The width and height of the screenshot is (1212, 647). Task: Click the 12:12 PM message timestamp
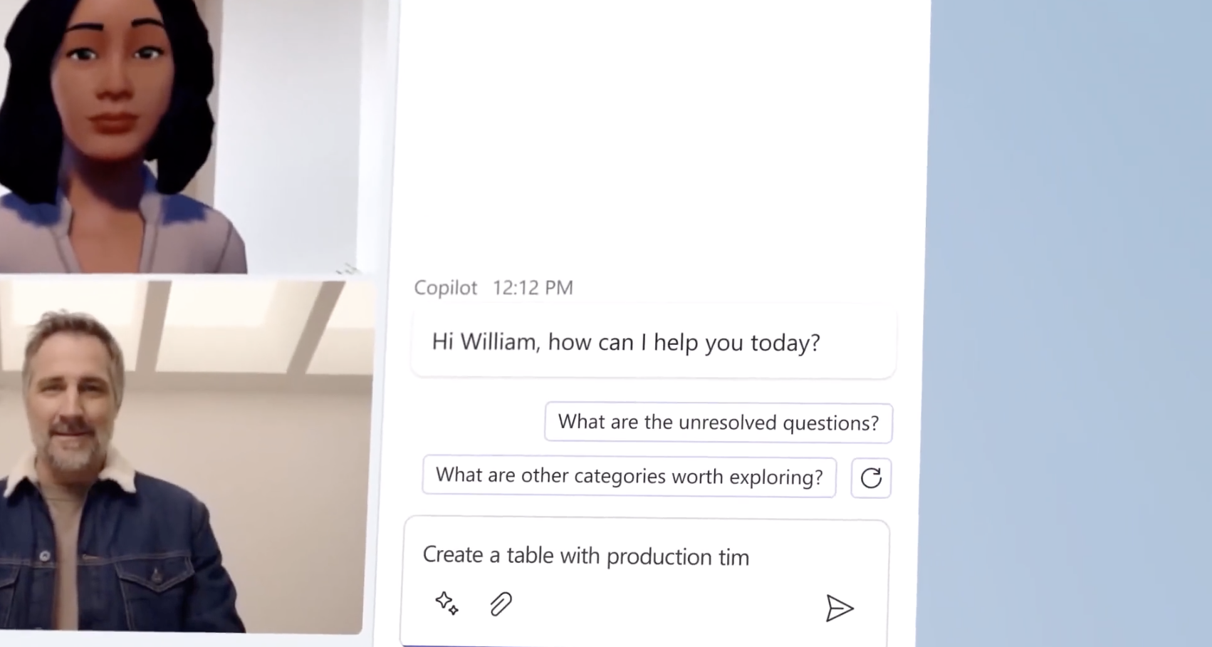point(533,288)
